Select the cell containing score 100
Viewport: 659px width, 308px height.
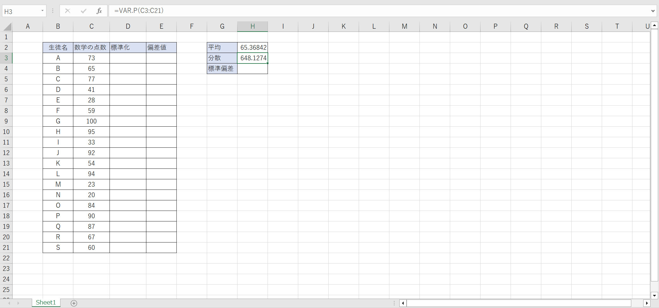tap(91, 121)
